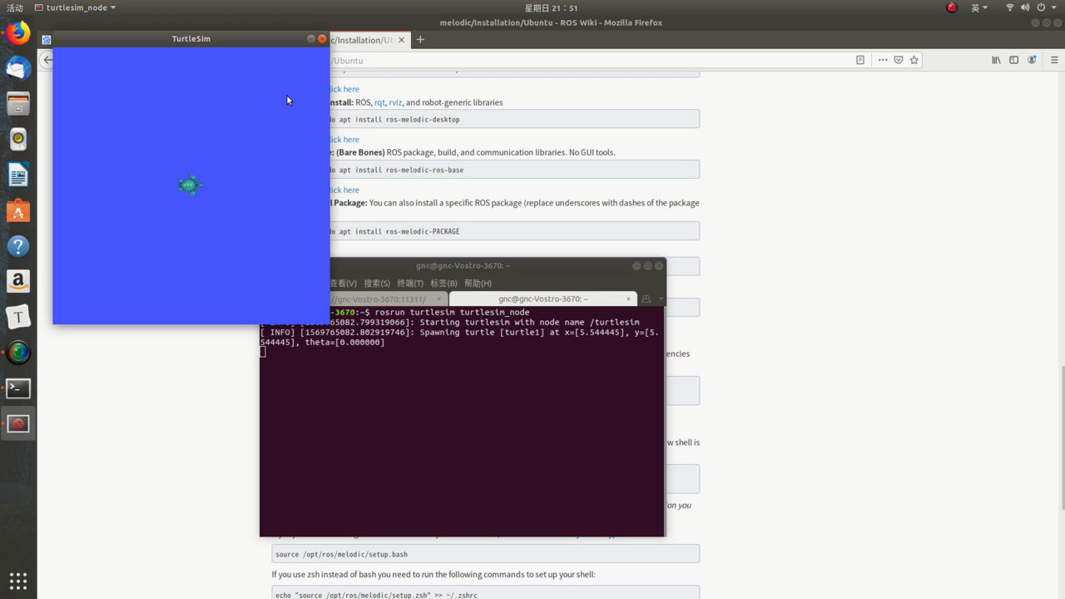The width and height of the screenshot is (1065, 599).
Task: Open Firefox account avatar icon
Action: tap(1033, 60)
